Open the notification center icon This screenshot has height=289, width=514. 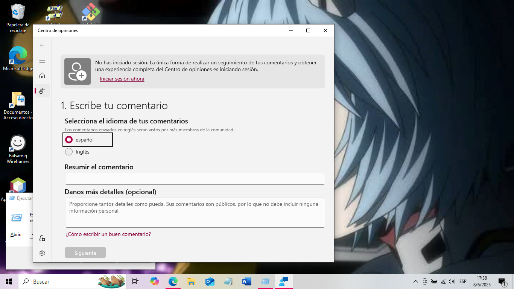coord(502,281)
